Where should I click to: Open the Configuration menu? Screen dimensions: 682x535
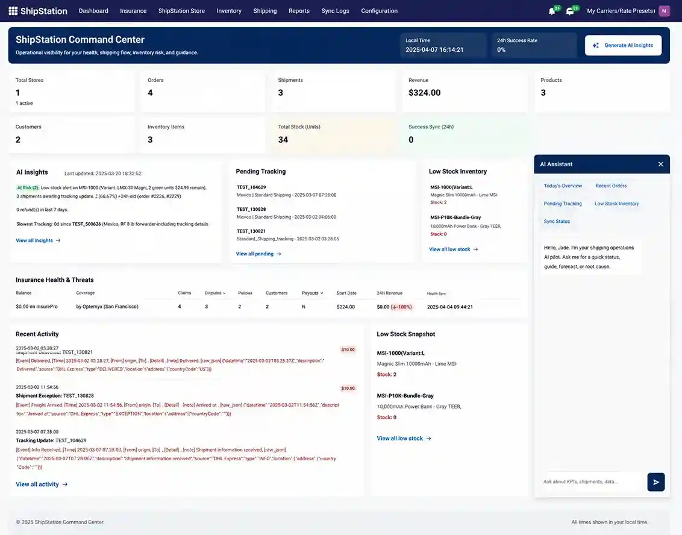coord(380,11)
